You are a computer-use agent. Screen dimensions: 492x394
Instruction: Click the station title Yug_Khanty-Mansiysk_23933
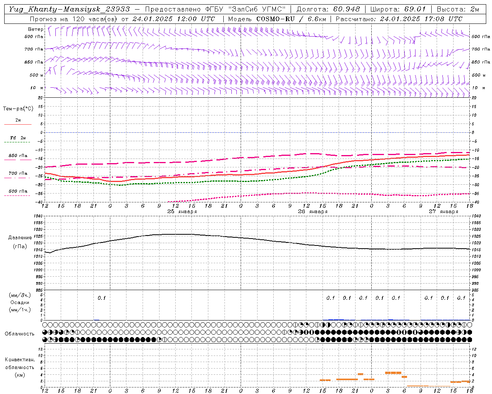click(70, 9)
